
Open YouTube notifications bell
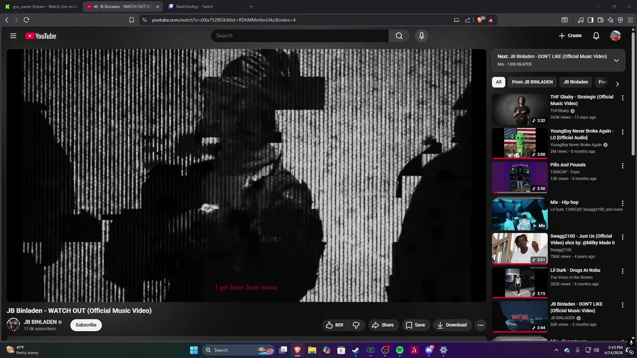pyautogui.click(x=596, y=36)
